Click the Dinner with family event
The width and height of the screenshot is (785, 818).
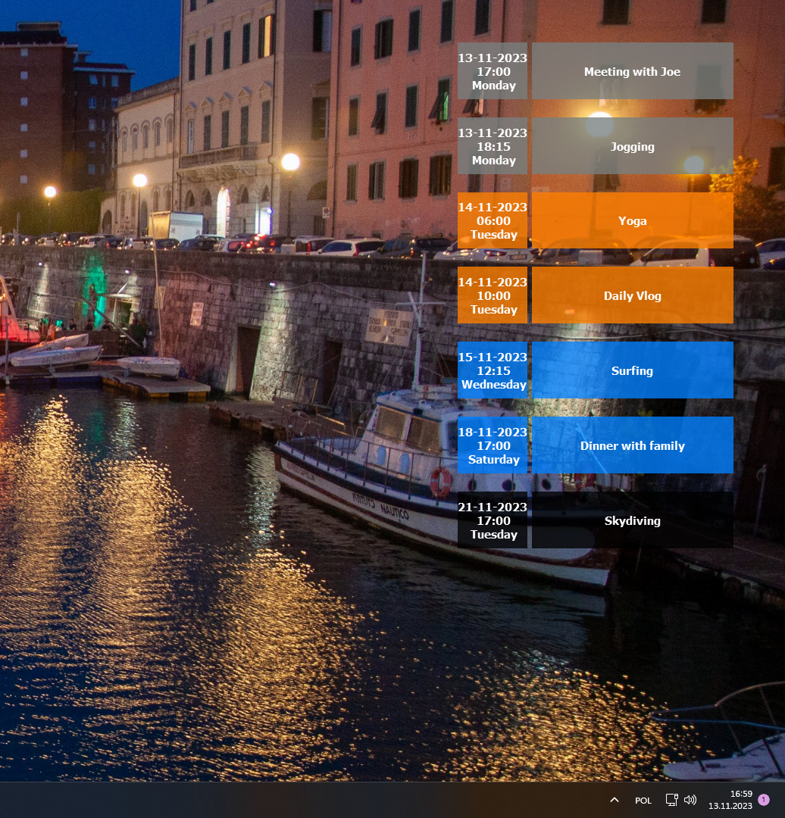632,445
